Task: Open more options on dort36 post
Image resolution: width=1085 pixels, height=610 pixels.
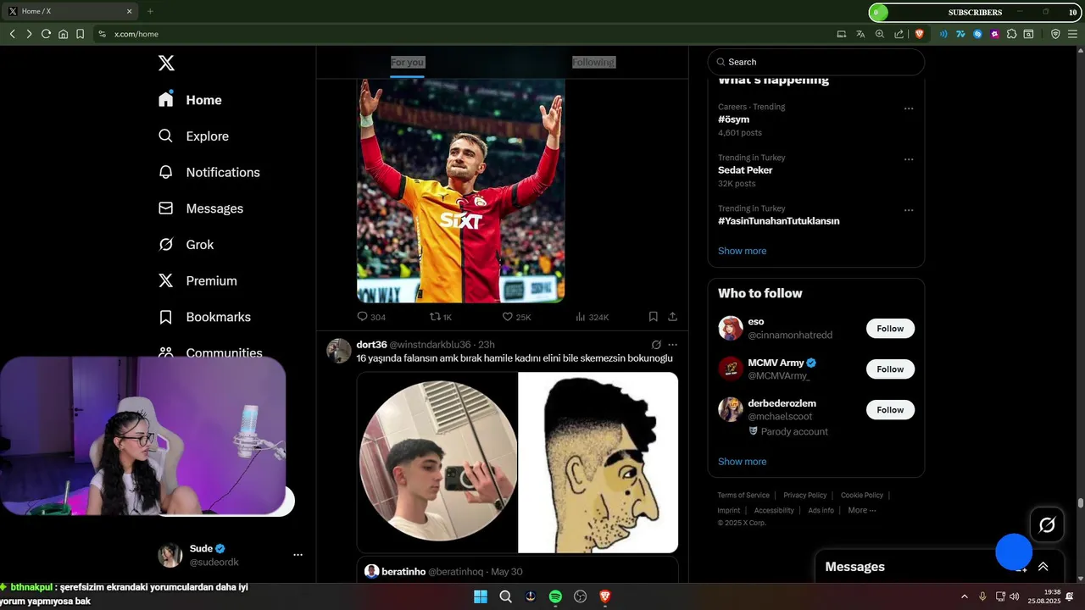Action: click(672, 345)
